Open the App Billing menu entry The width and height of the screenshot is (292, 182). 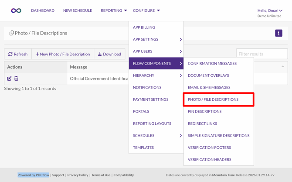click(144, 27)
